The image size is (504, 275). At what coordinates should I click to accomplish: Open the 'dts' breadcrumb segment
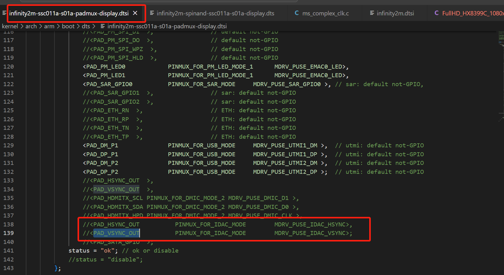point(86,26)
